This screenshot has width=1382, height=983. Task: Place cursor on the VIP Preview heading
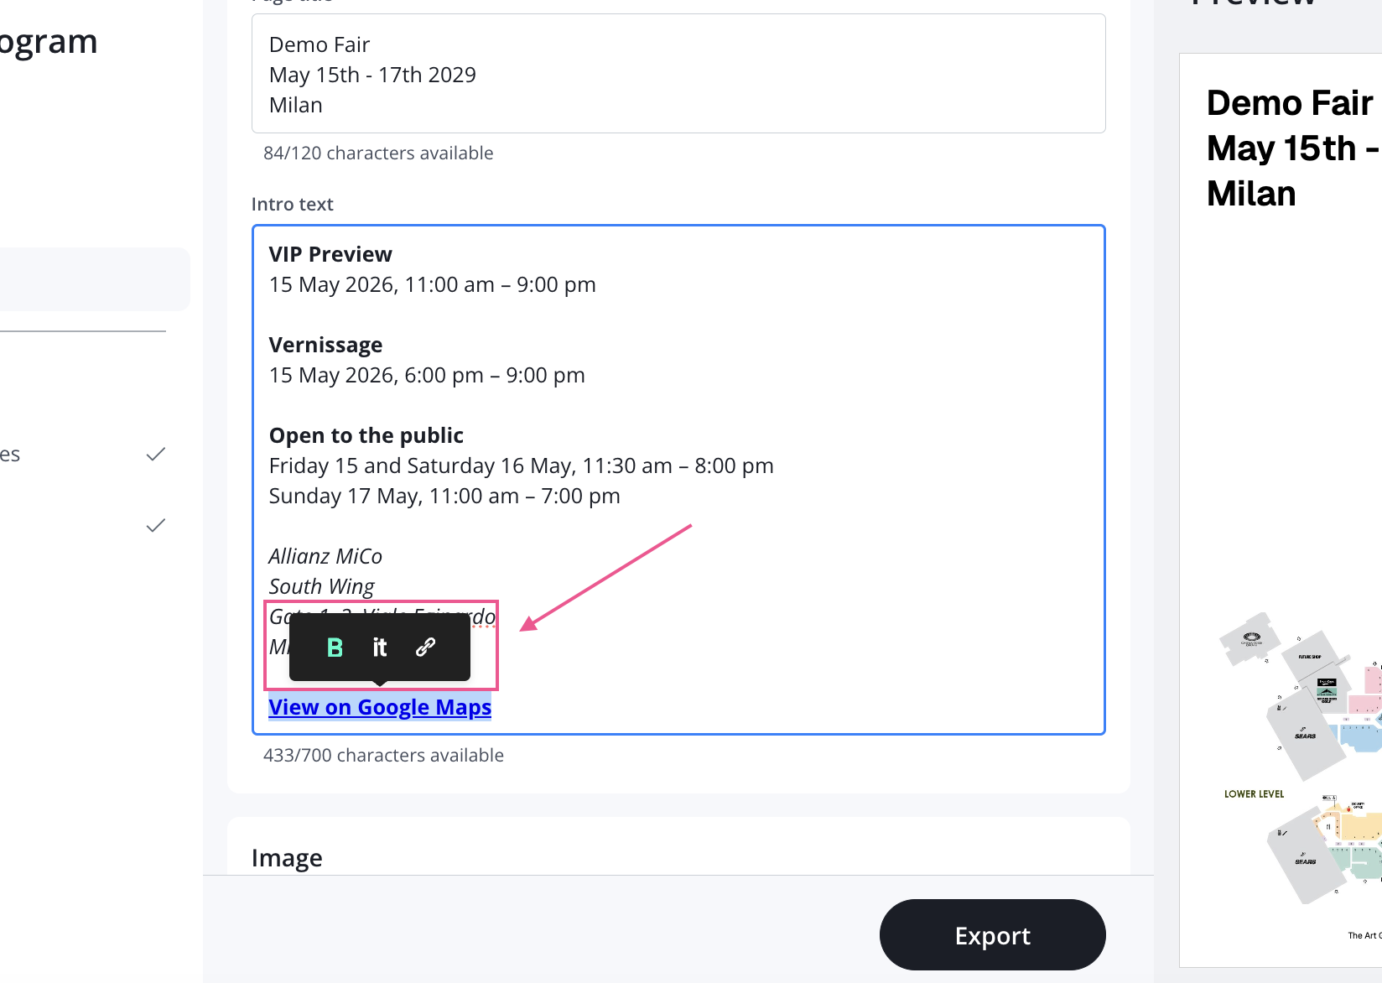click(330, 254)
